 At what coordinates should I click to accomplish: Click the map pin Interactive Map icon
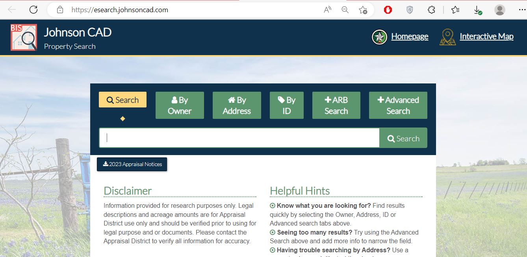point(447,37)
